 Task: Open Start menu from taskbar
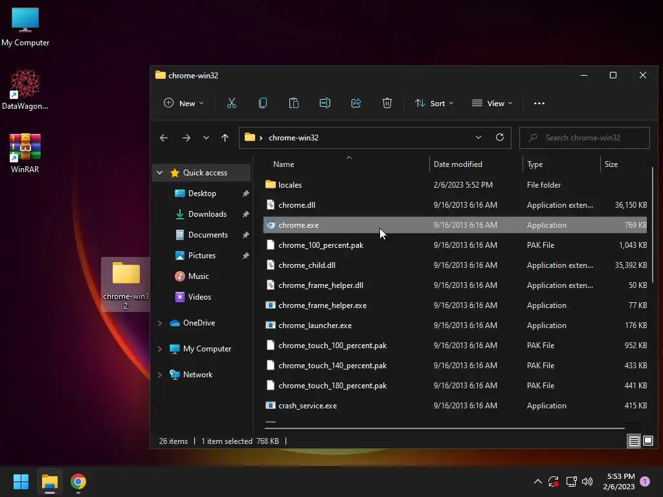coord(21,481)
